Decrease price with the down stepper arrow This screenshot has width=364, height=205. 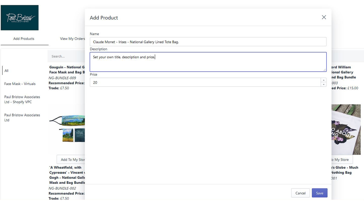[324, 85]
